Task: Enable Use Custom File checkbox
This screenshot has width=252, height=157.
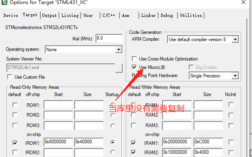Action: click(x=10, y=77)
